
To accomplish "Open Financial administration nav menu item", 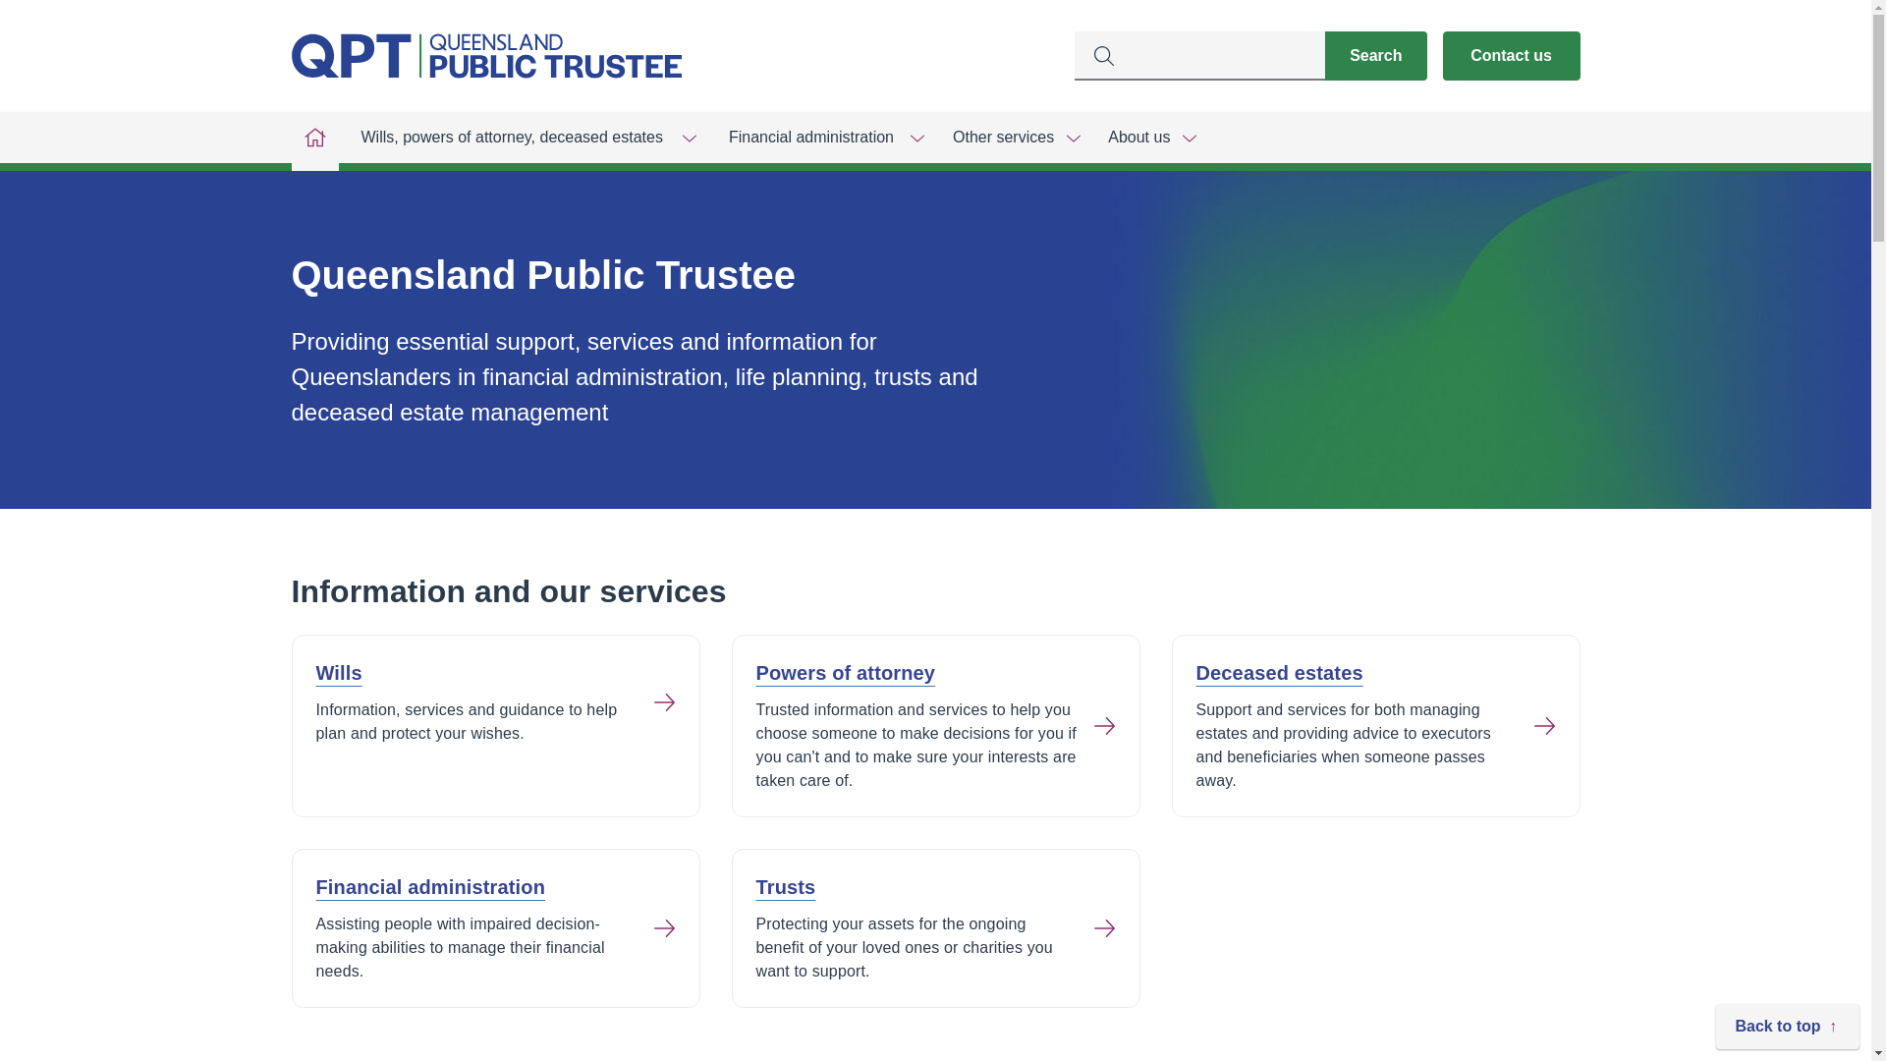I will tap(811, 138).
